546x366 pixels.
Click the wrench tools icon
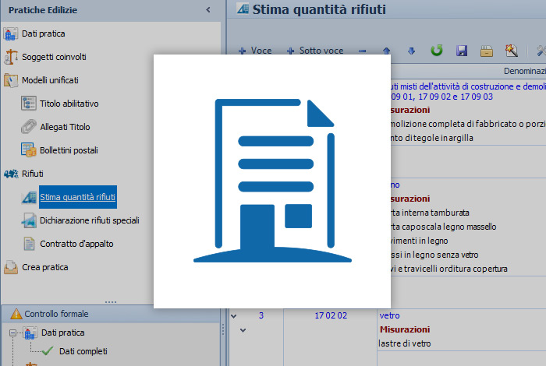tap(540, 51)
